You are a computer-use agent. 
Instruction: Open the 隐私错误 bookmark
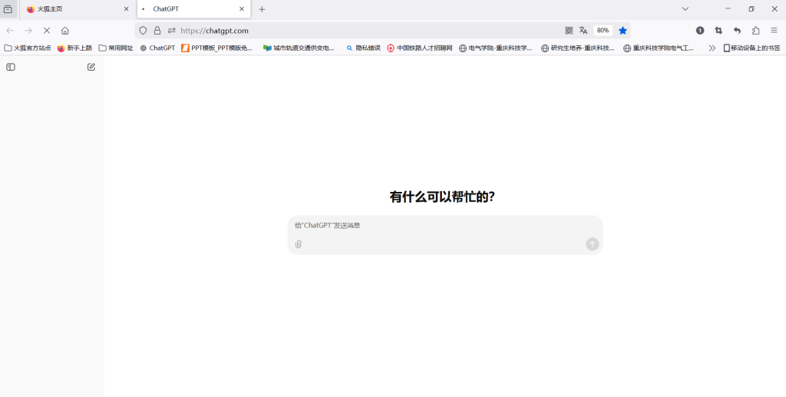click(363, 48)
